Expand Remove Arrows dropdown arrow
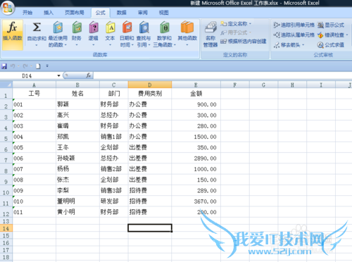 coord(303,45)
